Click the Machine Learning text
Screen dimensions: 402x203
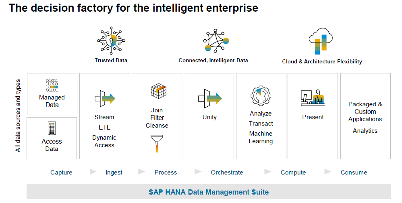pyautogui.click(x=261, y=137)
